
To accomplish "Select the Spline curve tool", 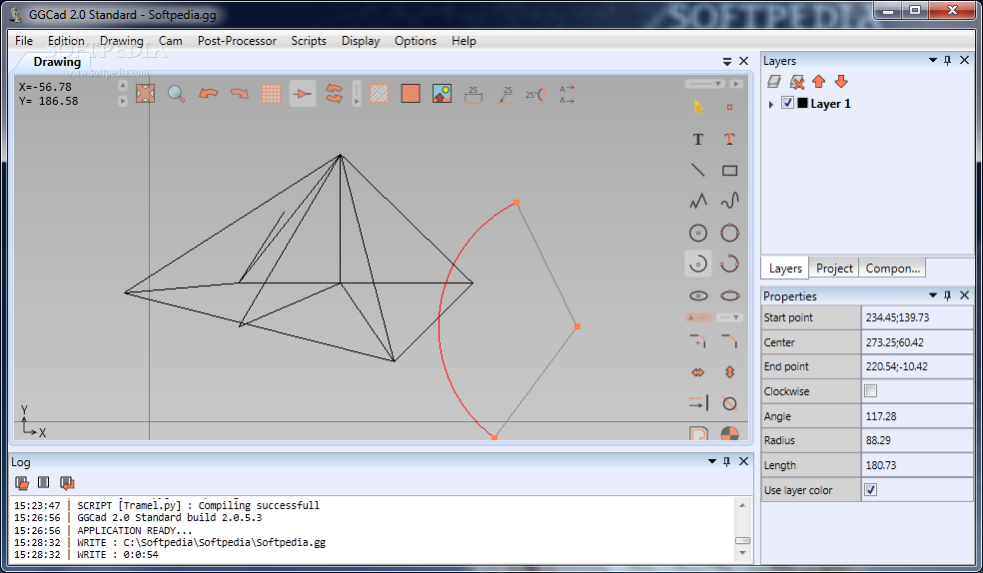I will pos(729,202).
